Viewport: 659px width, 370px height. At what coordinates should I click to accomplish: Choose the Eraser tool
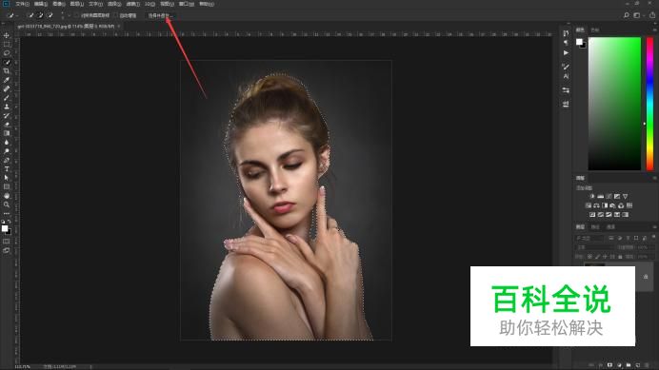click(7, 125)
